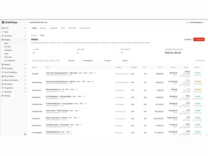Collapse the sidebar with the bottom panel icon
Image resolution: width=208 pixels, height=156 pixels.
click(25, 134)
